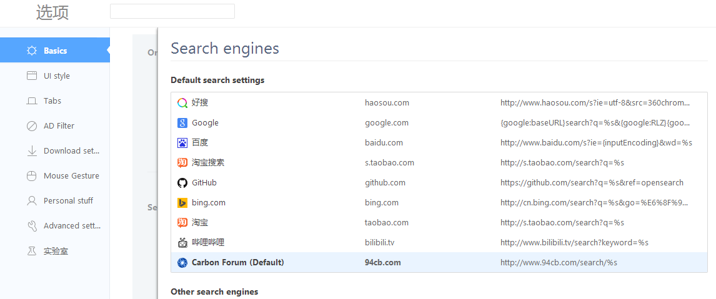Screen dimensions: 716x299
Task: Click the baidu.com search URL
Action: click(x=597, y=143)
